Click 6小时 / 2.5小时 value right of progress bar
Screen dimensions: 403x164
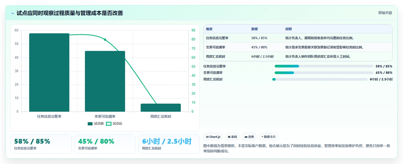point(381,79)
